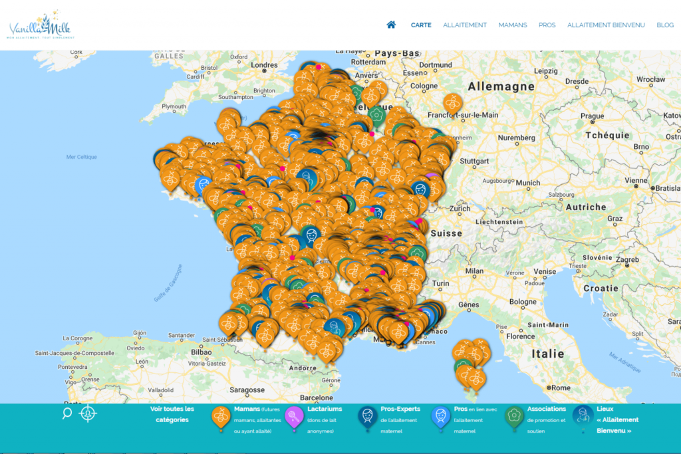Image resolution: width=681 pixels, height=454 pixels.
Task: Open the search magnifier icon
Action: (67, 413)
